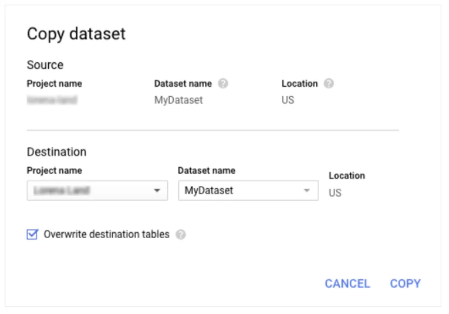Click help icon next to source Location
Viewport: 449px width, 314px height.
(x=329, y=84)
